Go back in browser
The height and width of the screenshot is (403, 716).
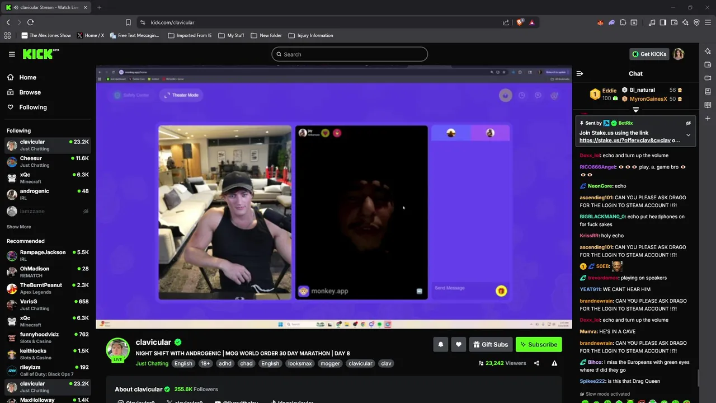[x=8, y=22]
